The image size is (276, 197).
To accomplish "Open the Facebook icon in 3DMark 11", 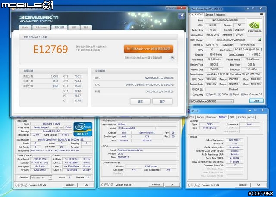I will click(x=181, y=16).
